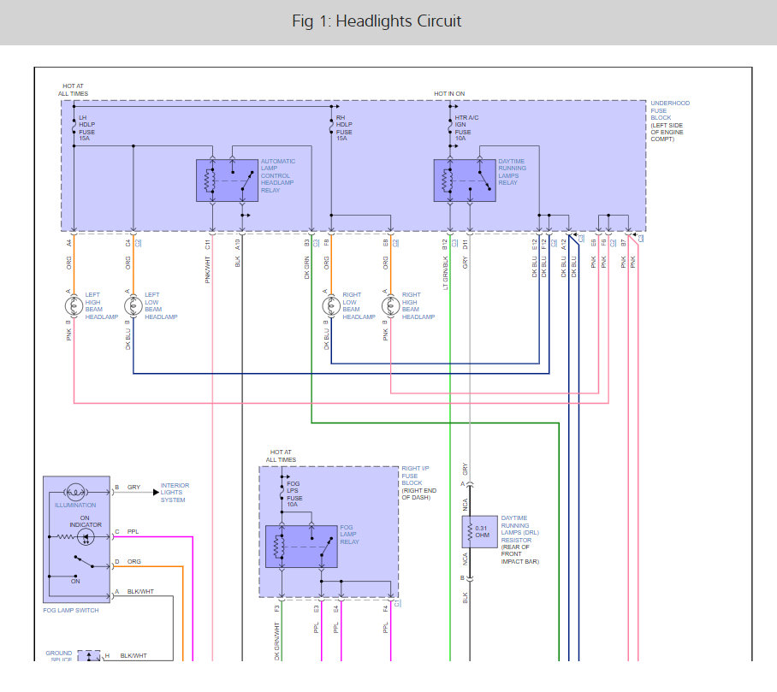Click the left low beam headlamp symbol

133,306
